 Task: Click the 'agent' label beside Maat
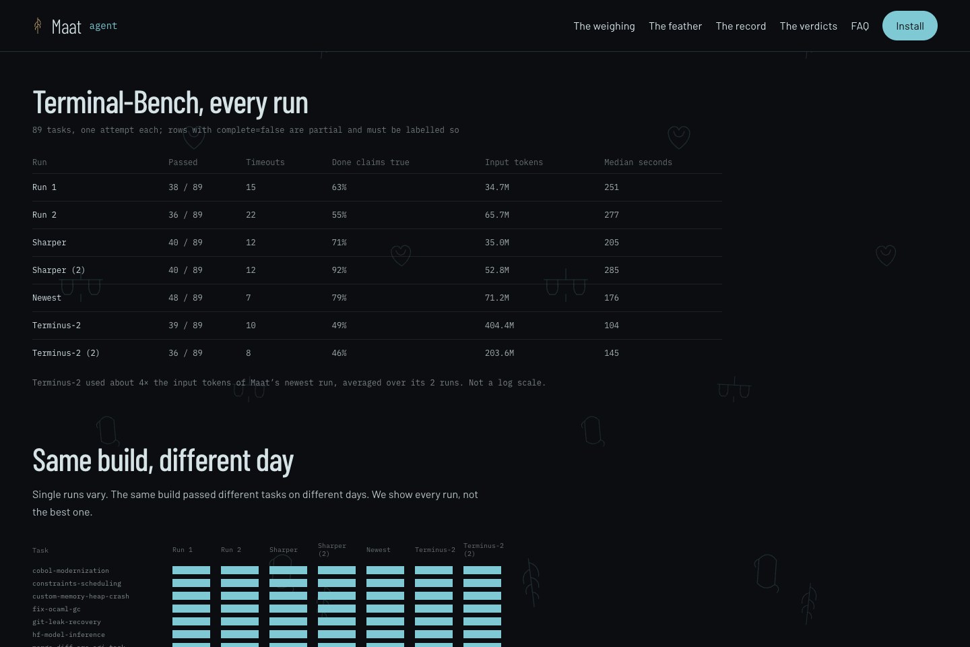(103, 26)
